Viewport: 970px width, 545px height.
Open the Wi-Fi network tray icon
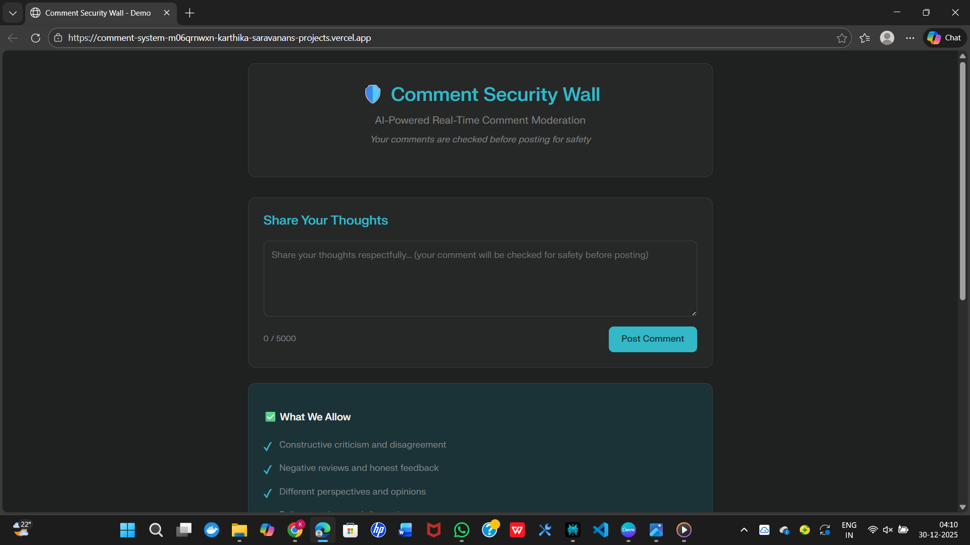point(872,530)
